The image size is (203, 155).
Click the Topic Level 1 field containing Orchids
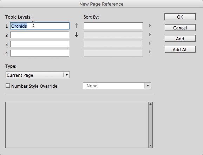(x=40, y=26)
